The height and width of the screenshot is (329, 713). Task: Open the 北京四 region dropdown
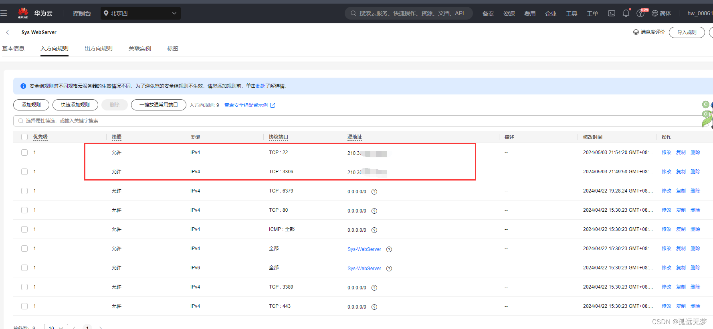141,13
